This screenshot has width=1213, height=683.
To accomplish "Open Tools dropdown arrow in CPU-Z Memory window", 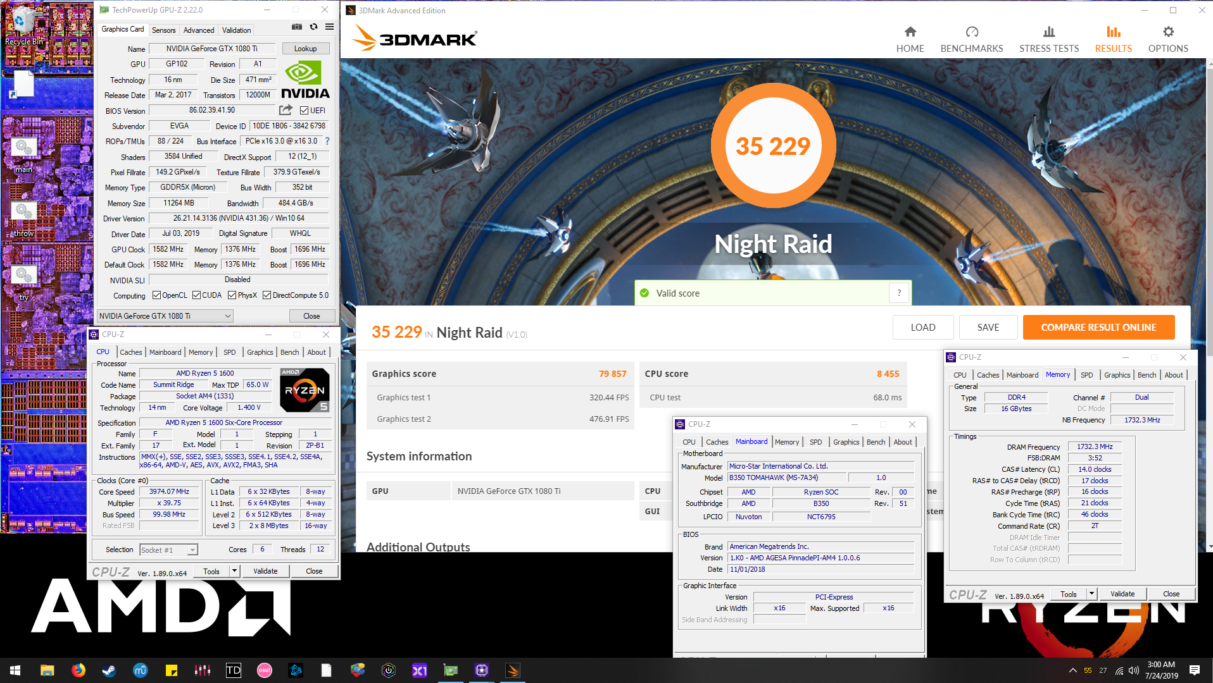I will point(1091,594).
